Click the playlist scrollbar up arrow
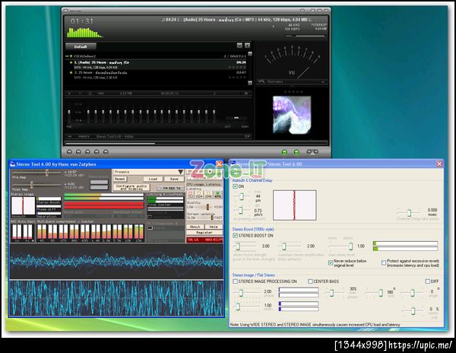456x353 pixels. 250,54
